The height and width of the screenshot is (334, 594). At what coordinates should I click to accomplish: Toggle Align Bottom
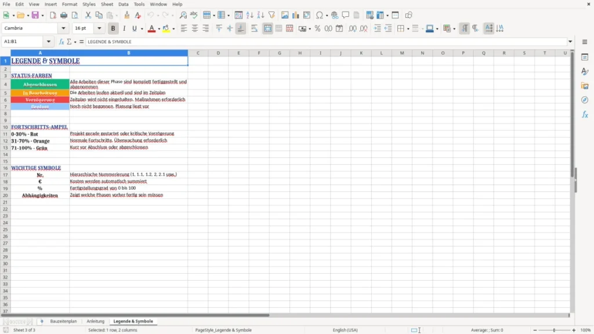(x=241, y=28)
